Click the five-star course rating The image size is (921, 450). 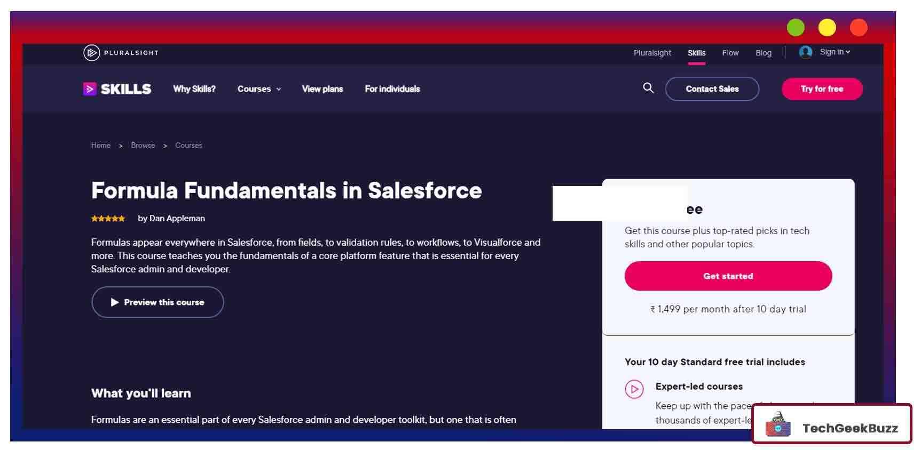(x=107, y=218)
